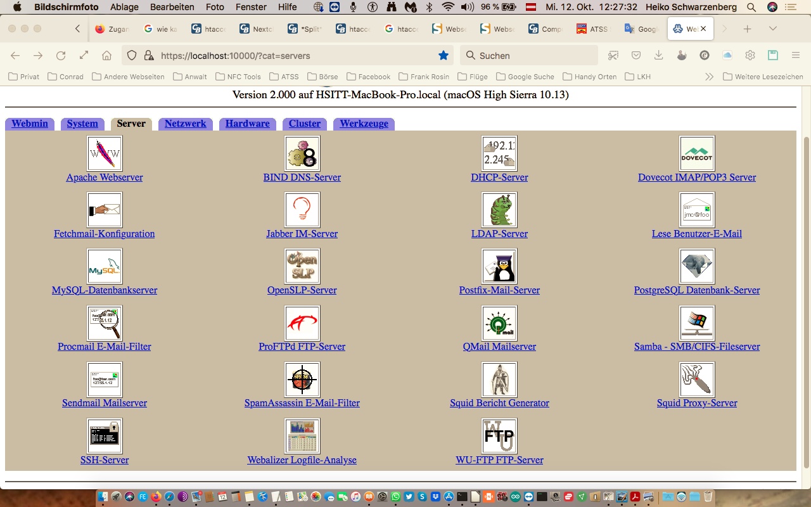Screen dimensions: 811x507
Task: Click the Suchen search field
Action: [x=529, y=56]
